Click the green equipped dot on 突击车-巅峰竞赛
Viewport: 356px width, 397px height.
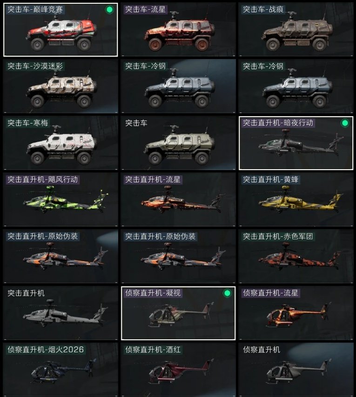click(x=109, y=10)
